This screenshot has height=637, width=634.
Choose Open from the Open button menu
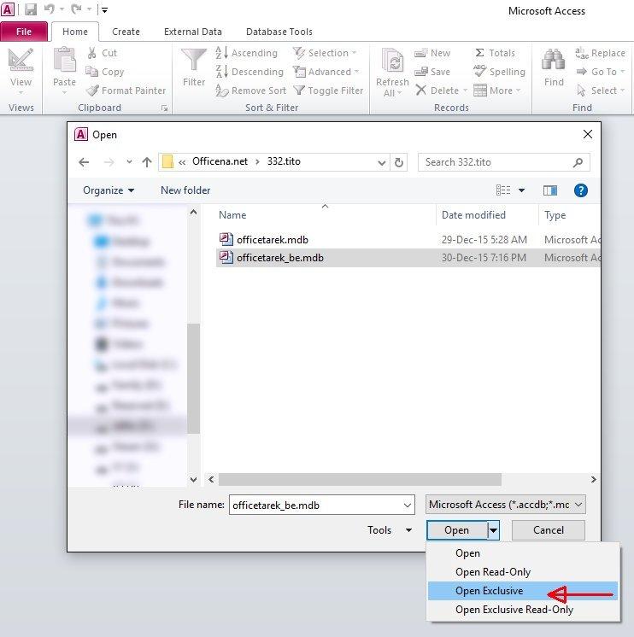[523, 553]
